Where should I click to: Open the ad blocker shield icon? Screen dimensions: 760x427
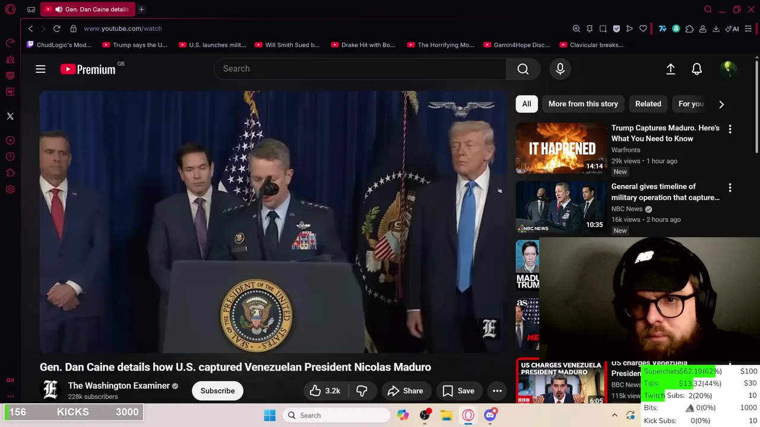click(x=616, y=28)
